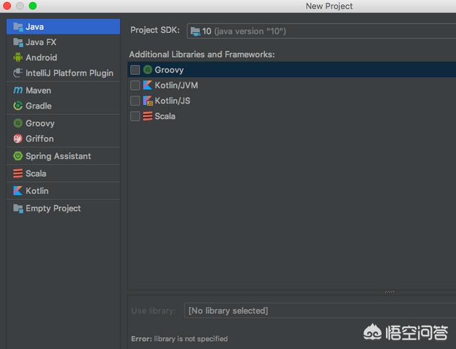Toggle the Scala framework checkbox
456x349 pixels.
[x=135, y=116]
